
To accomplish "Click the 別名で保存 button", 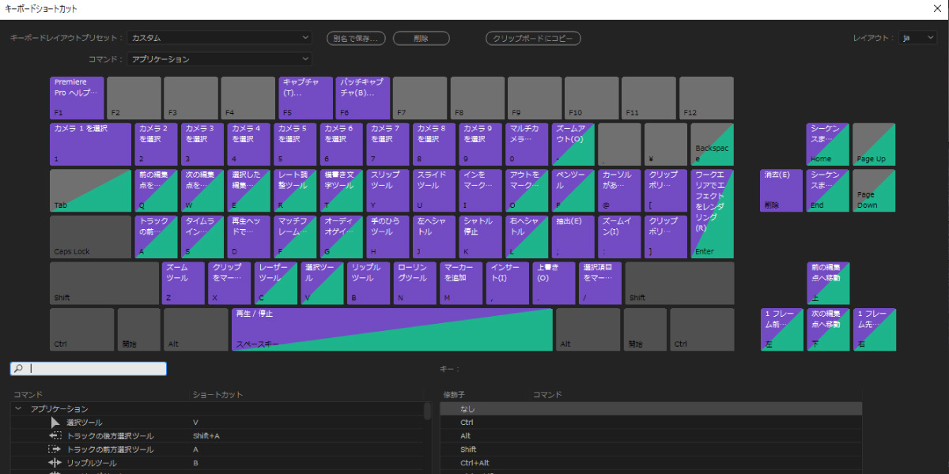I will [x=357, y=38].
